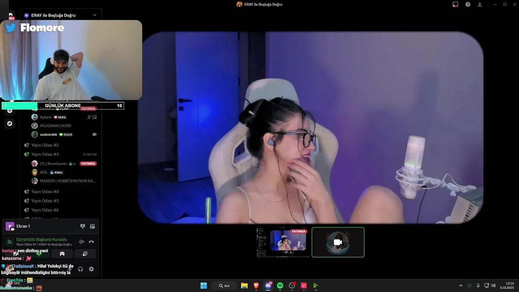
Task: Open Görüntülü Bağlantı Kuruldu connection info
Action: pyautogui.click(x=42, y=239)
